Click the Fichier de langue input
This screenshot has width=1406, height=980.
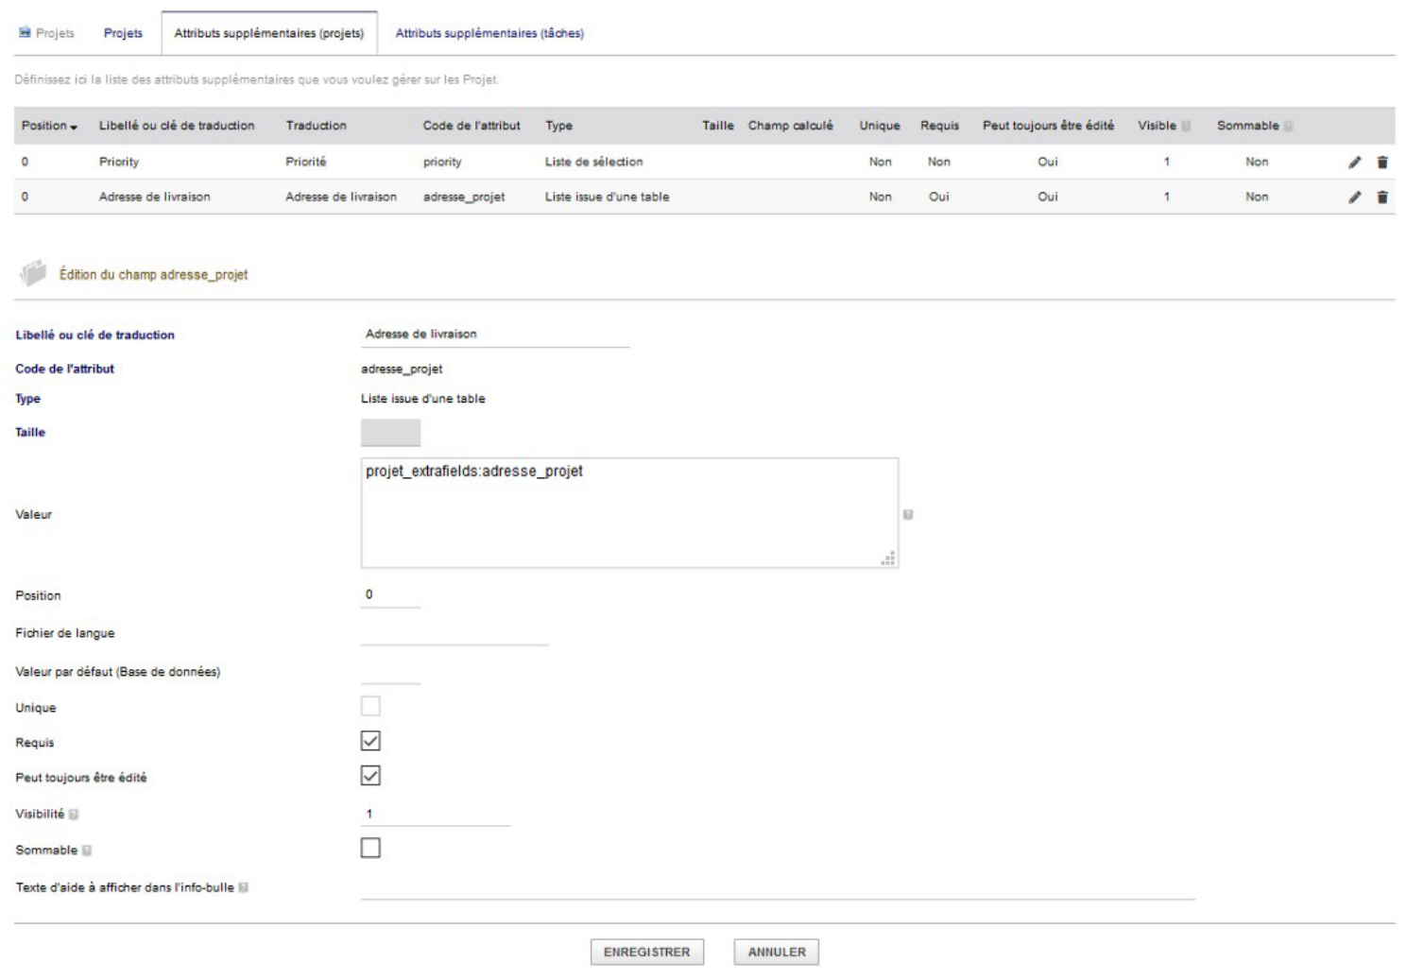[454, 633]
